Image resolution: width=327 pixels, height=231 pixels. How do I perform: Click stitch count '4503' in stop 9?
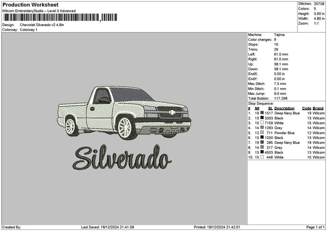pos(269,153)
